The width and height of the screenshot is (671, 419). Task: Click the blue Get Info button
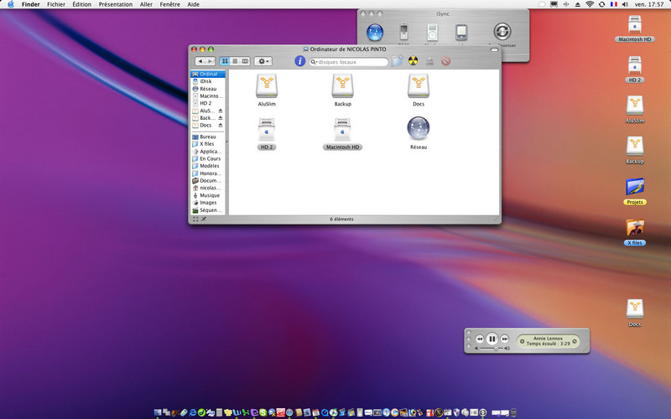point(300,61)
